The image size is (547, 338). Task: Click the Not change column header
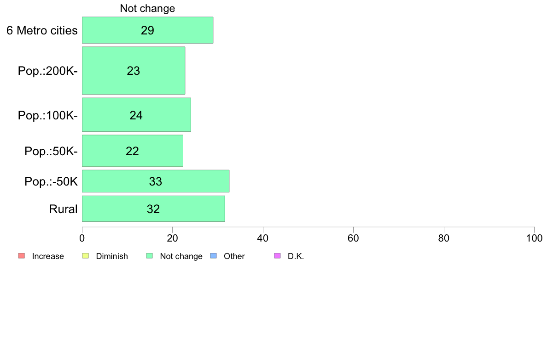click(x=147, y=8)
